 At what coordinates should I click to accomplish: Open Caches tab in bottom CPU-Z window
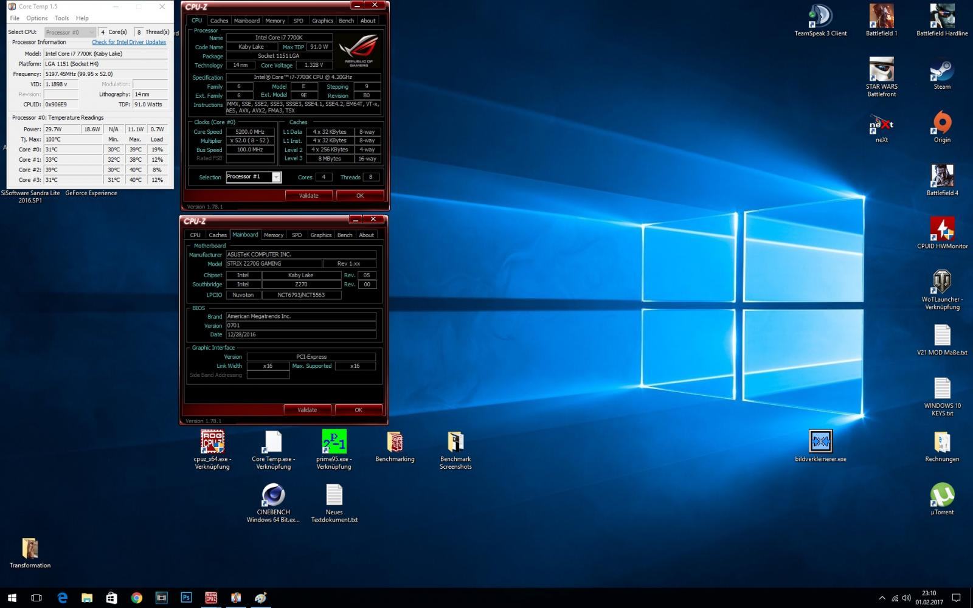218,235
